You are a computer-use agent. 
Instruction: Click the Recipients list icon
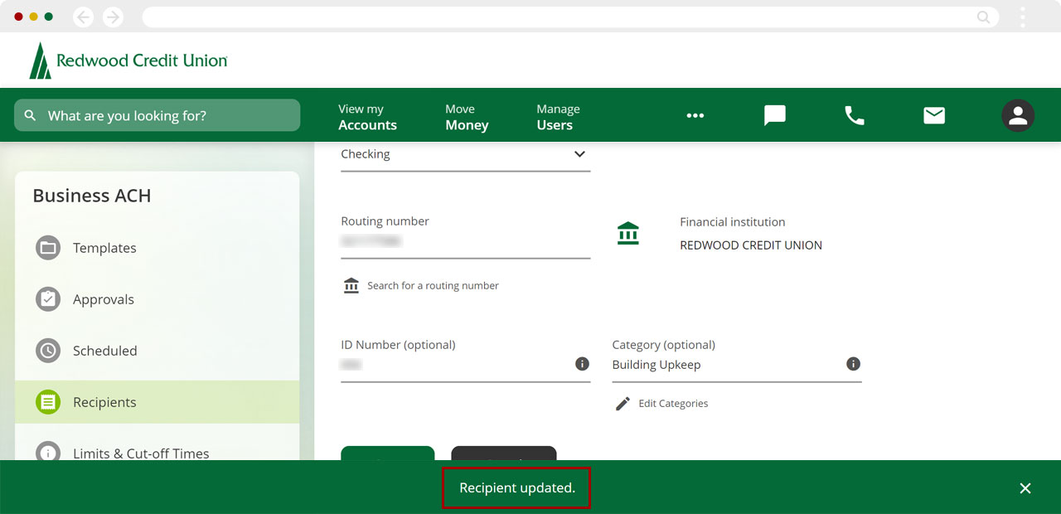48,402
